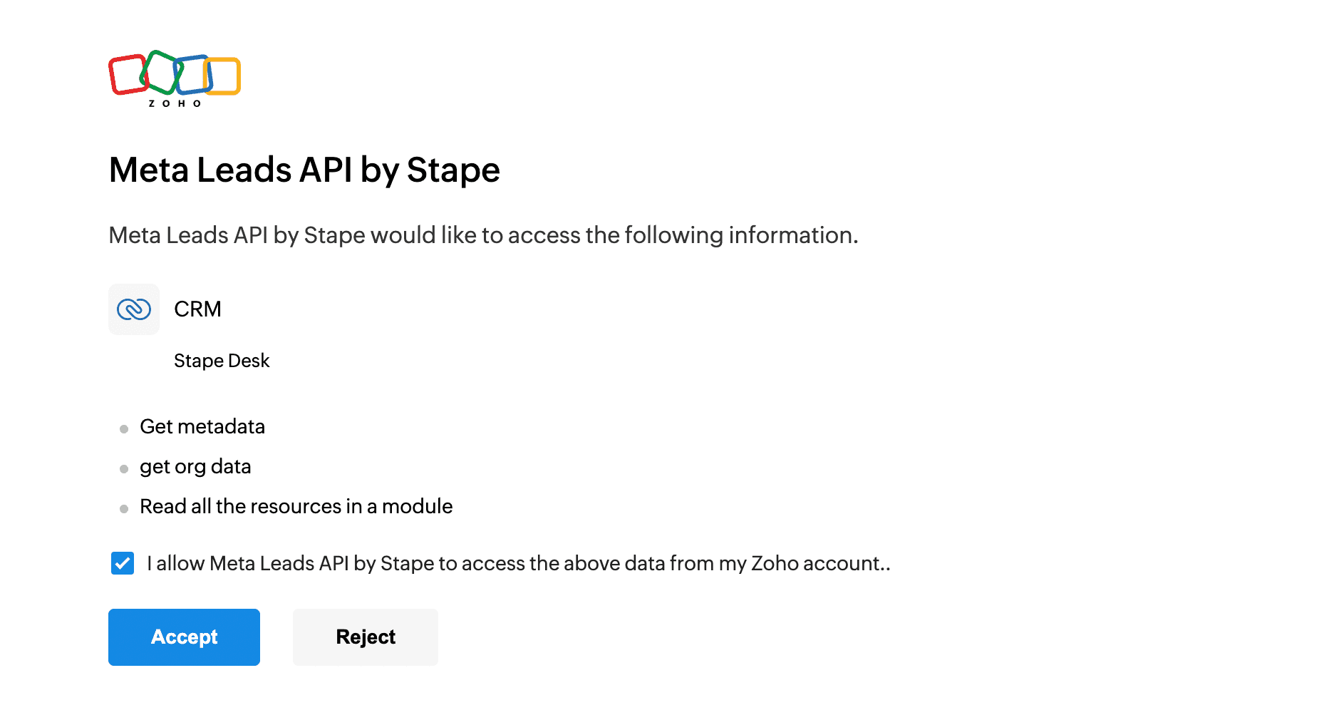Click the 'get org data' permission item
1334x710 pixels.
(x=195, y=466)
